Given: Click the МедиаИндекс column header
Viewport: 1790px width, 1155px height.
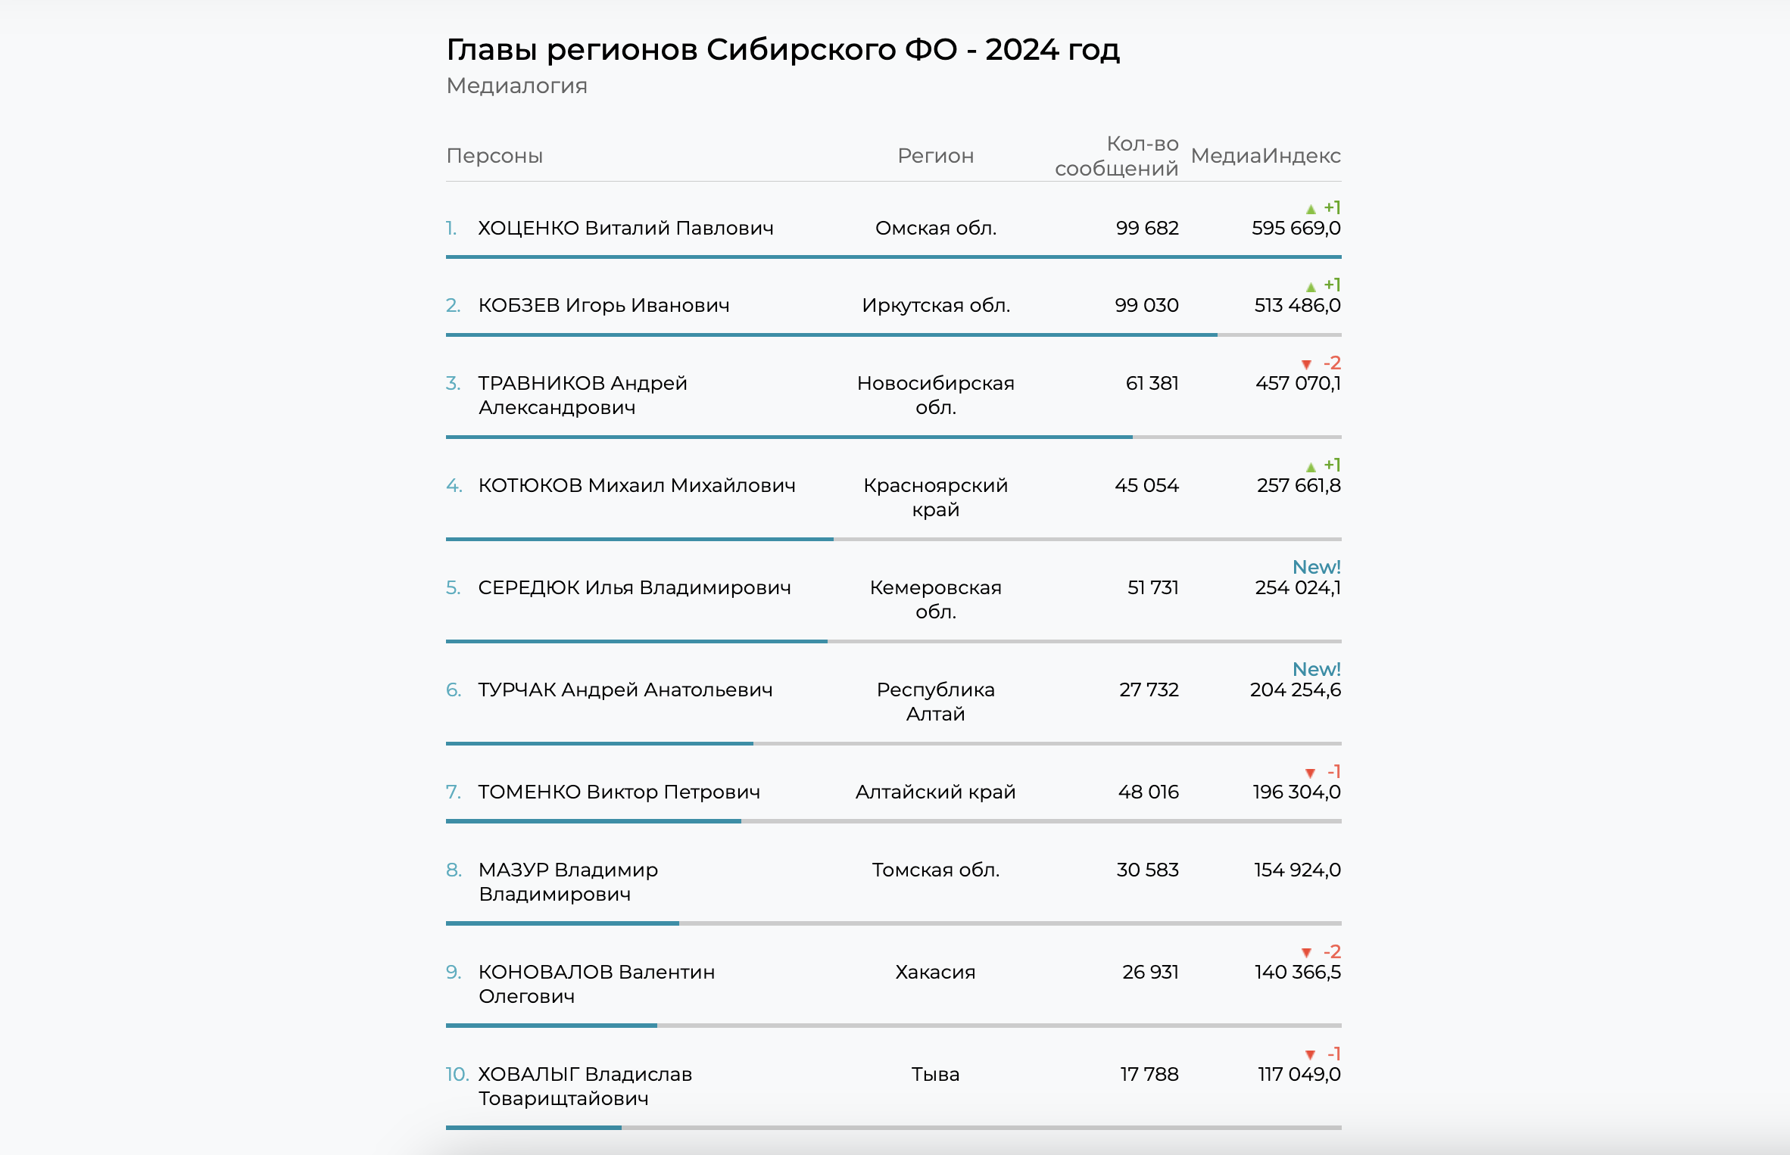Looking at the screenshot, I should (x=1265, y=156).
